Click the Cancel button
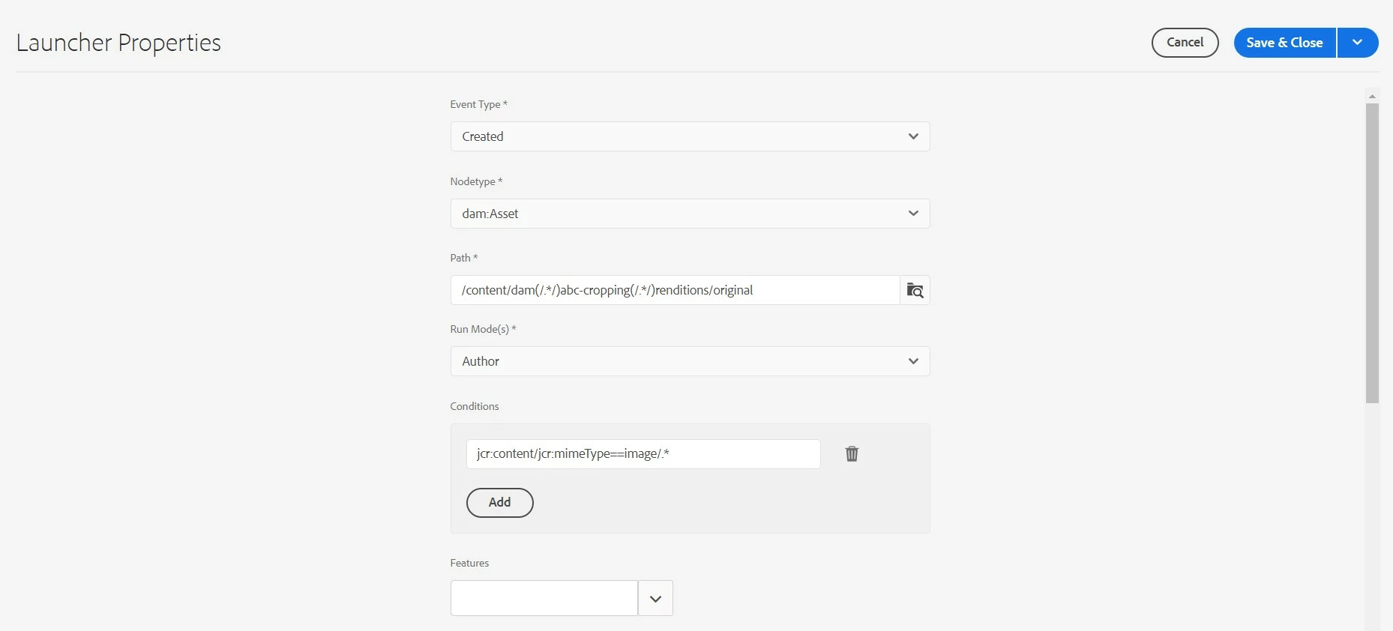The width and height of the screenshot is (1393, 631). coord(1185,43)
